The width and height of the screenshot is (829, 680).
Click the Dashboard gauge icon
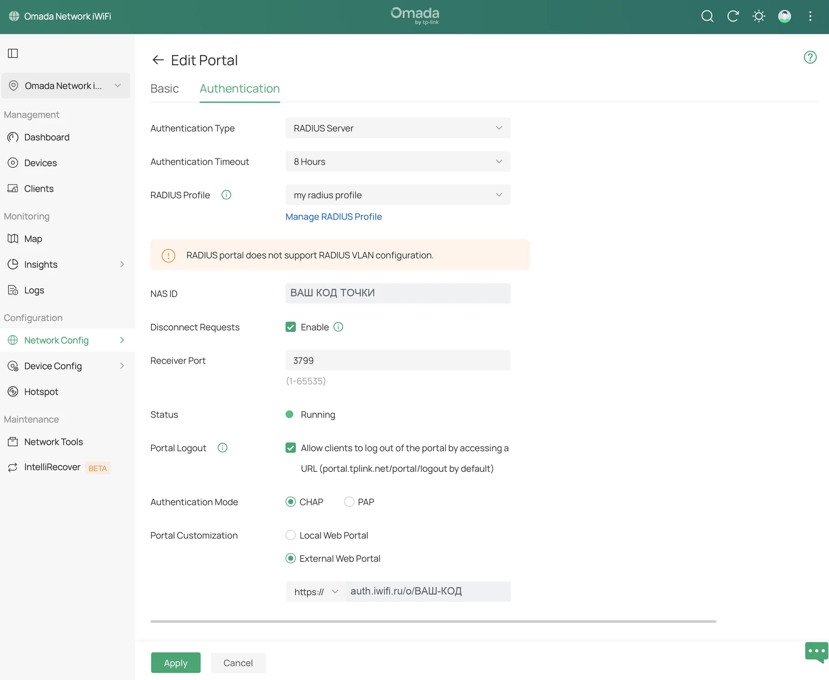coord(13,137)
